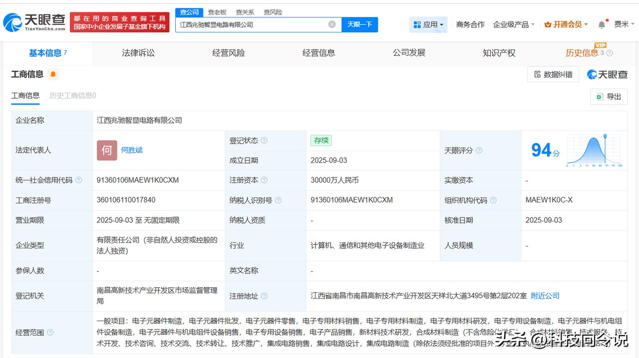Click the 94分 score distribution chart

[x=594, y=150]
